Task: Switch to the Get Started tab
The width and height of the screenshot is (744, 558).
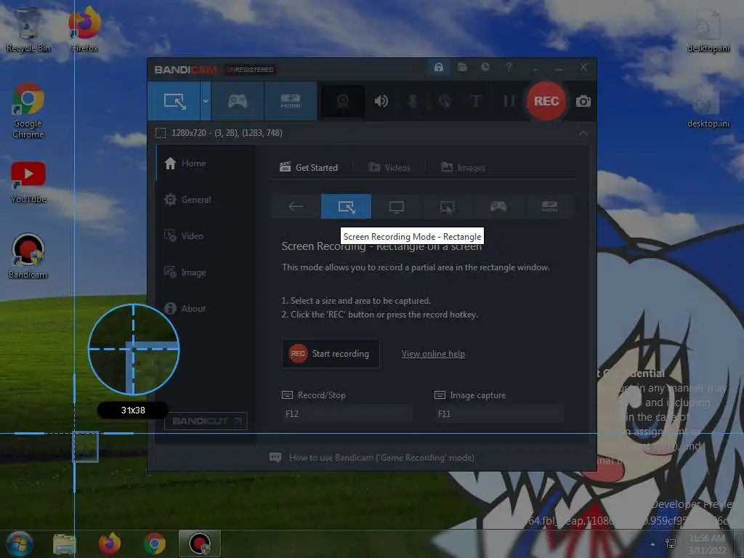Action: [x=309, y=168]
